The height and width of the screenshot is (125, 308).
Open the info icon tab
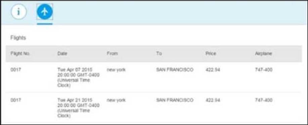pyautogui.click(x=19, y=12)
